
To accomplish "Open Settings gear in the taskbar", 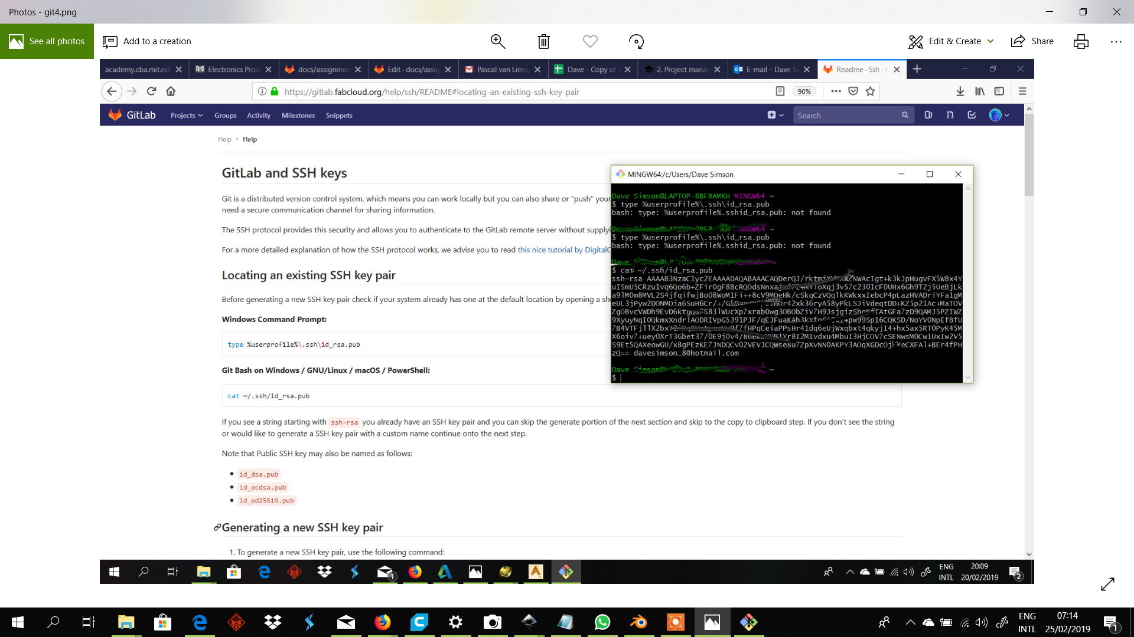I will coord(455,622).
